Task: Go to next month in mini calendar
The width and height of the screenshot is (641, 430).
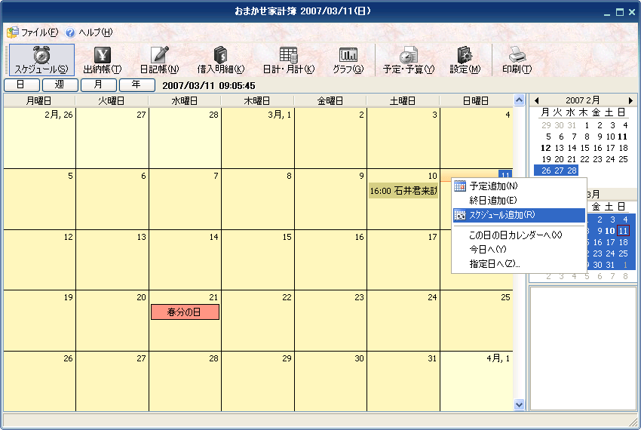Action: 630,100
